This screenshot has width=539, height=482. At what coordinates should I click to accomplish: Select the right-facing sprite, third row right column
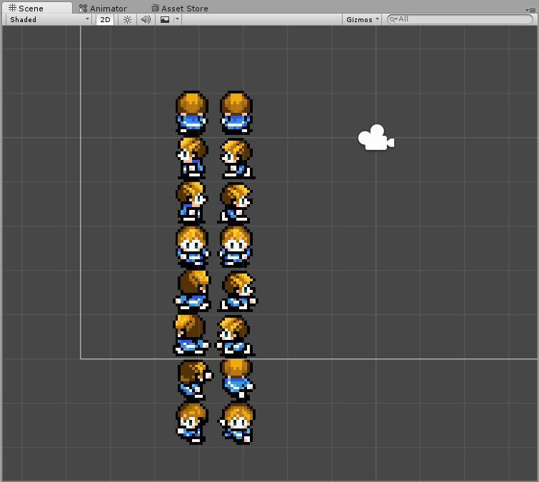tap(235, 204)
